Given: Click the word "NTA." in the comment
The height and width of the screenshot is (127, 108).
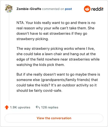Looking at the screenshot, I should (21, 23).
